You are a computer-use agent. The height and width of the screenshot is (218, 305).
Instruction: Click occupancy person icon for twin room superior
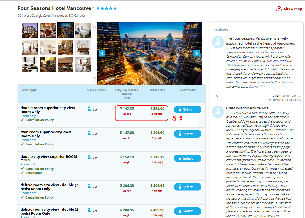[89, 133]
